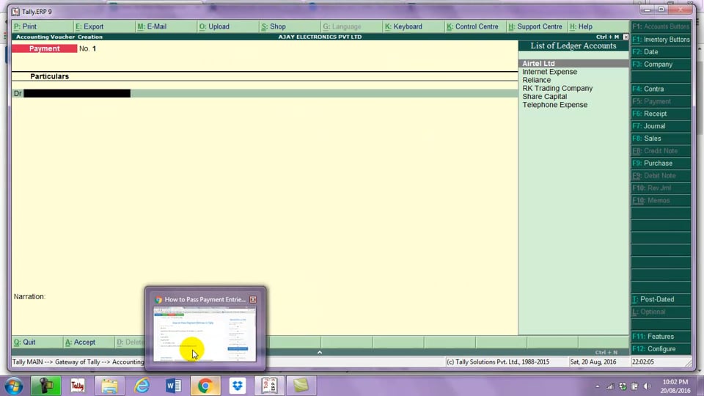The width and height of the screenshot is (704, 396).
Task: Expand the calculator panel up arrow
Action: coord(320,353)
